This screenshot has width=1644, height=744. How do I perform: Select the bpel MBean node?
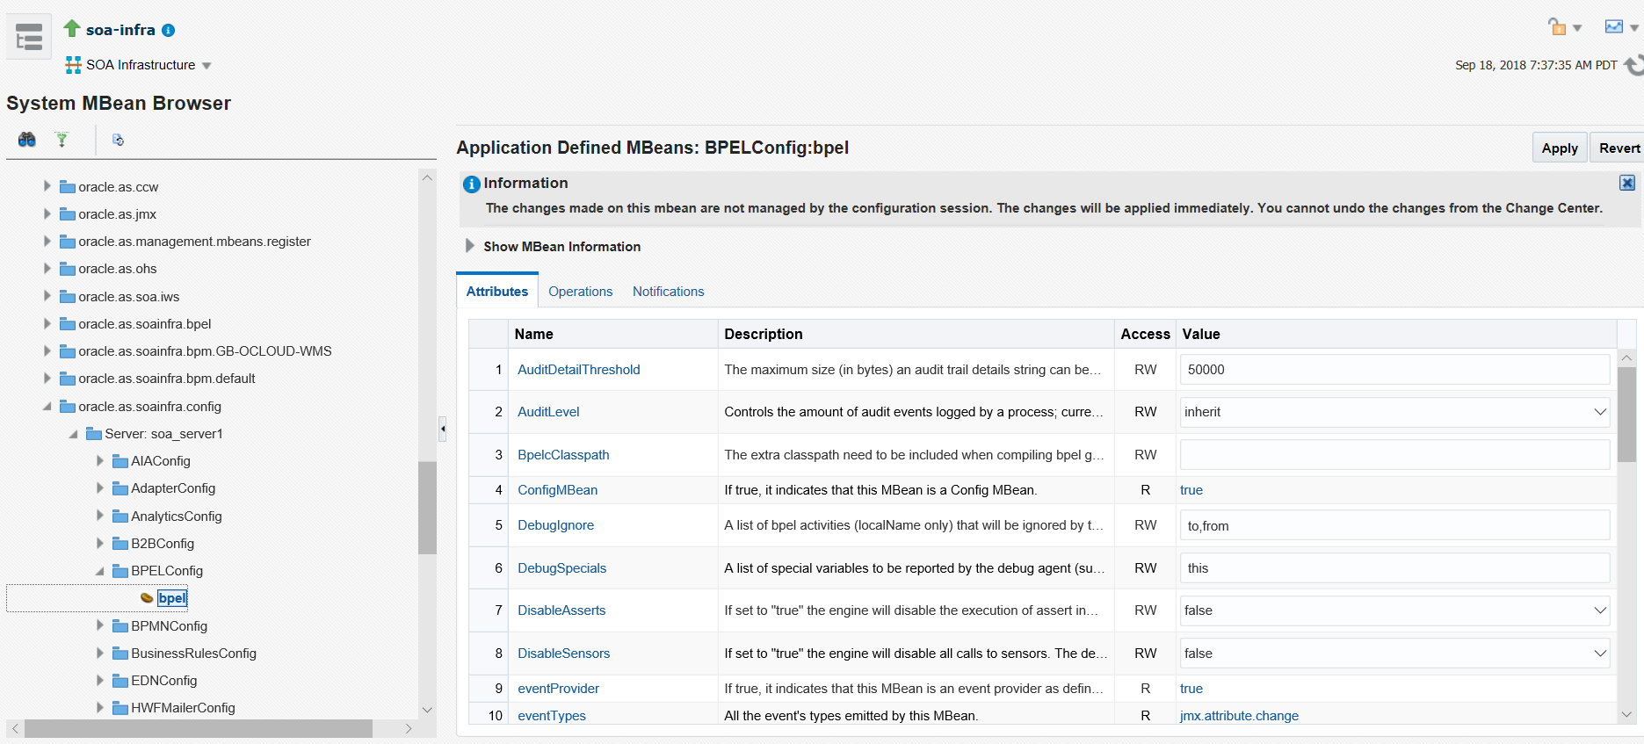pyautogui.click(x=172, y=598)
